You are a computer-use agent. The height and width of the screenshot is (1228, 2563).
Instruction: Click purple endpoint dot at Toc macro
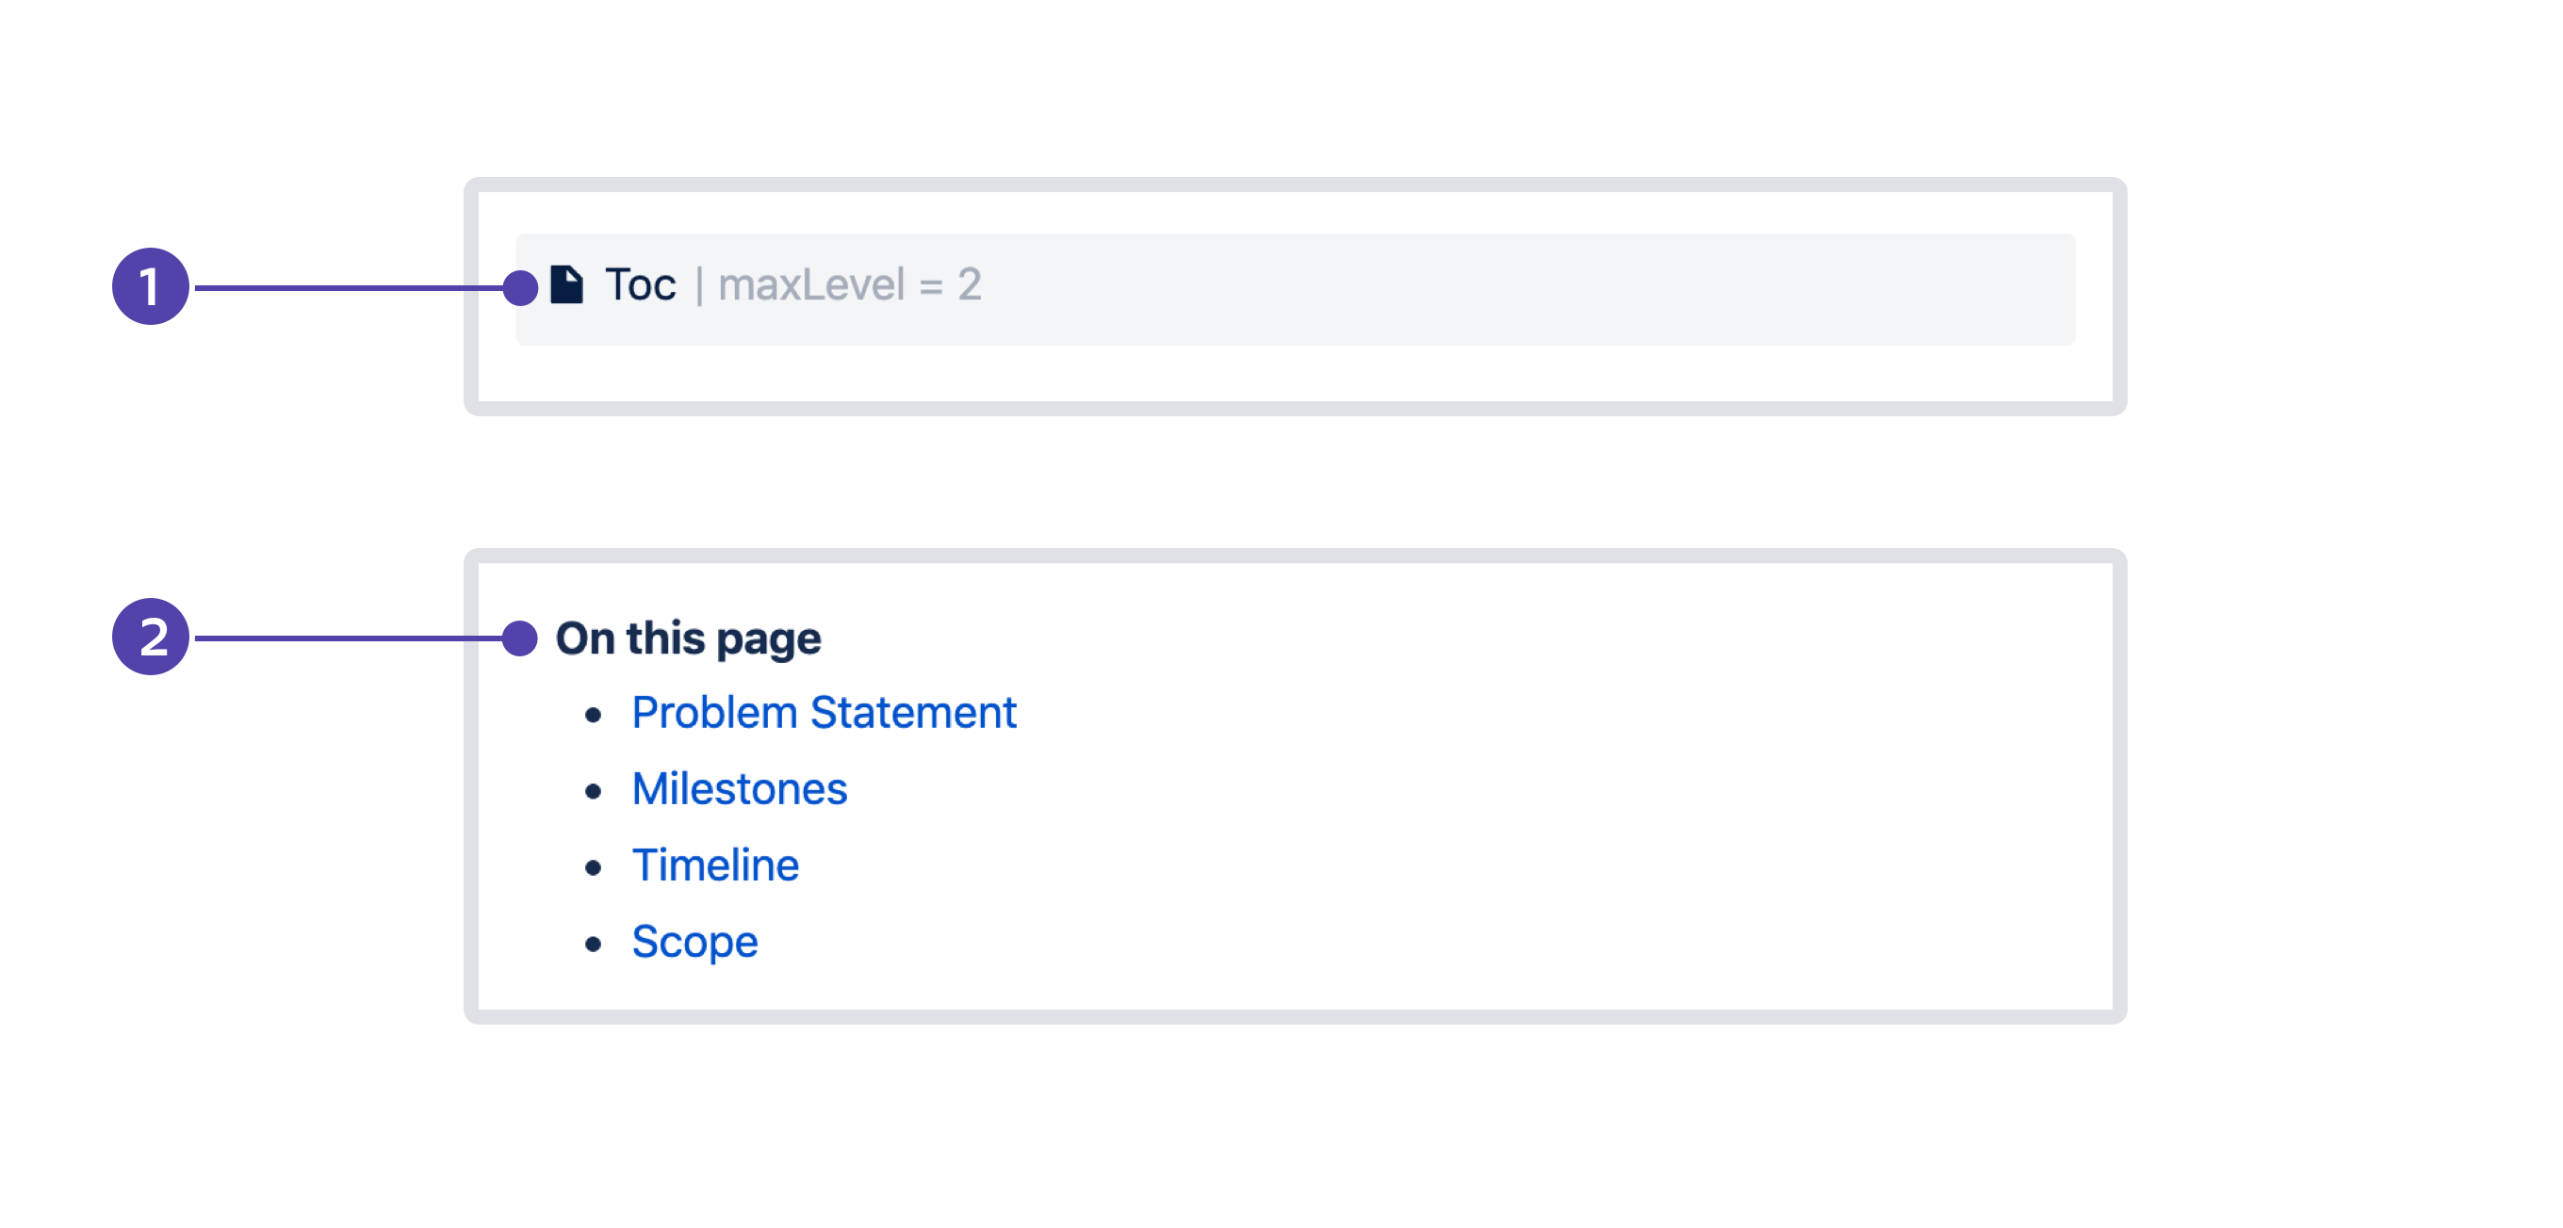[x=519, y=287]
